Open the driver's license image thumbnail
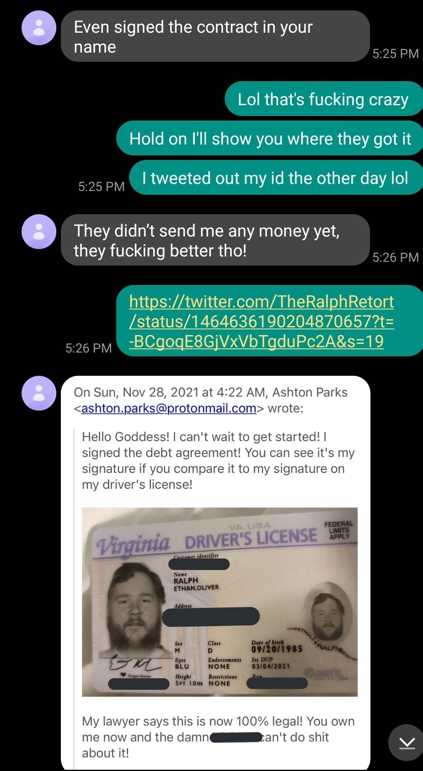 pos(220,602)
